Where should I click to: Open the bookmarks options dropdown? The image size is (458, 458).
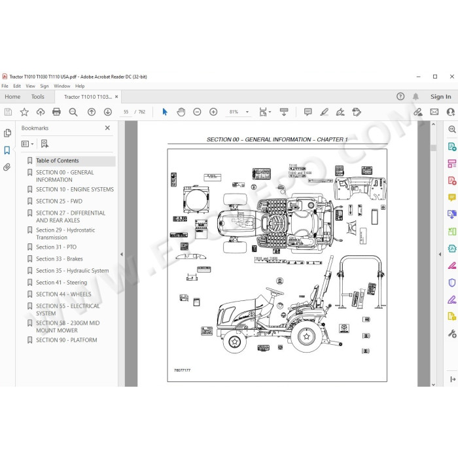(x=27, y=144)
